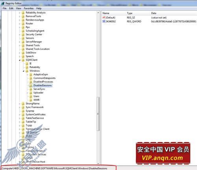Expand the Uploader key arrow
This screenshot has height=170, width=197.
[27, 93]
